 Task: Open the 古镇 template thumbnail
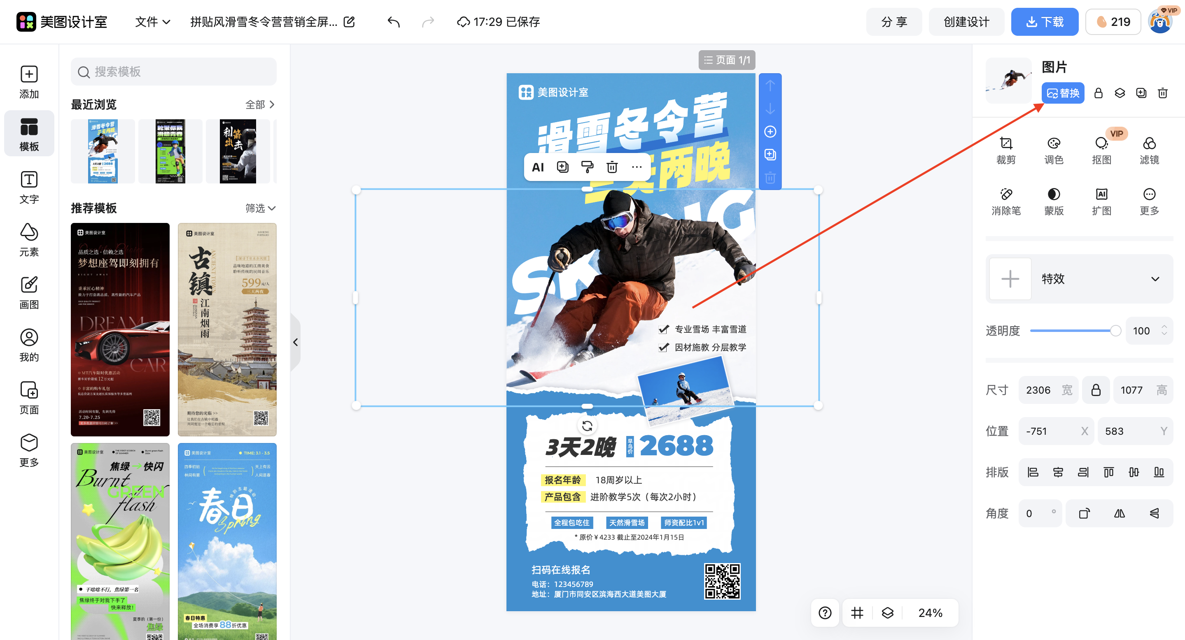227,329
